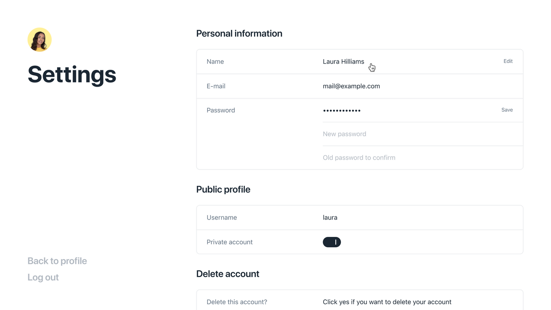Click the Delete account section heading
Viewport: 551px width, 310px height.
[228, 274]
